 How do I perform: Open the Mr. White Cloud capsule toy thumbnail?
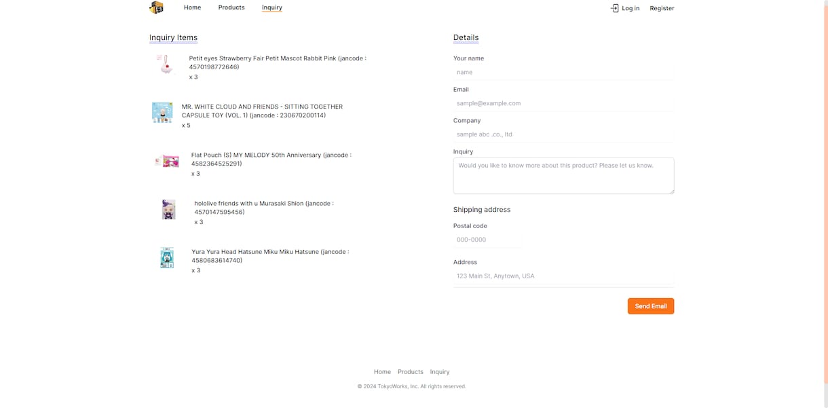(x=162, y=112)
